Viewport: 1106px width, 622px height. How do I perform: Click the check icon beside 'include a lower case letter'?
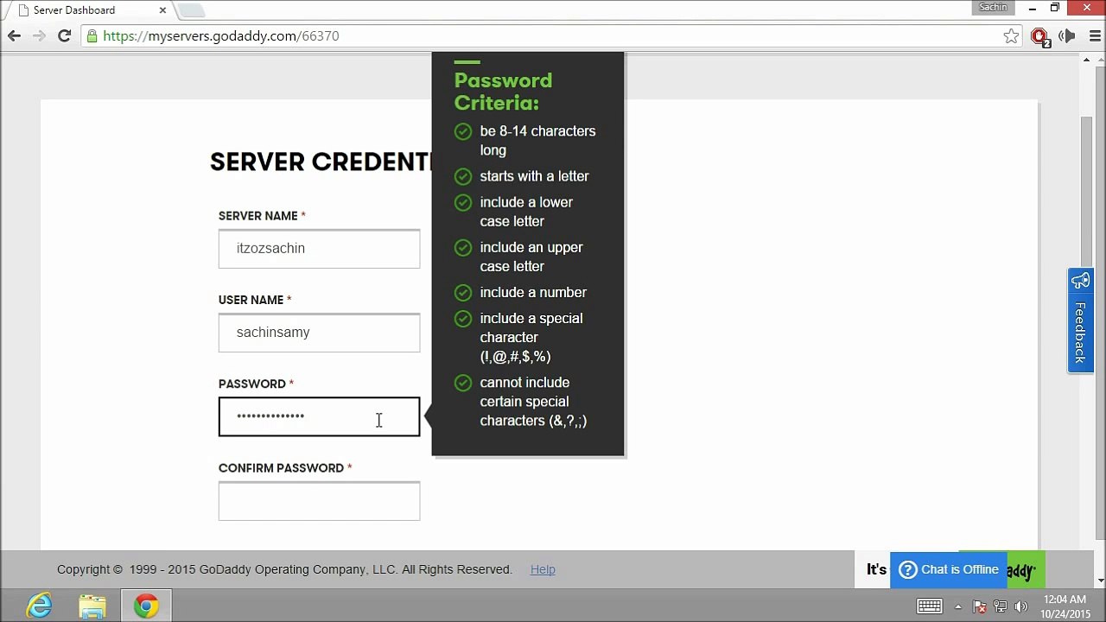click(463, 202)
